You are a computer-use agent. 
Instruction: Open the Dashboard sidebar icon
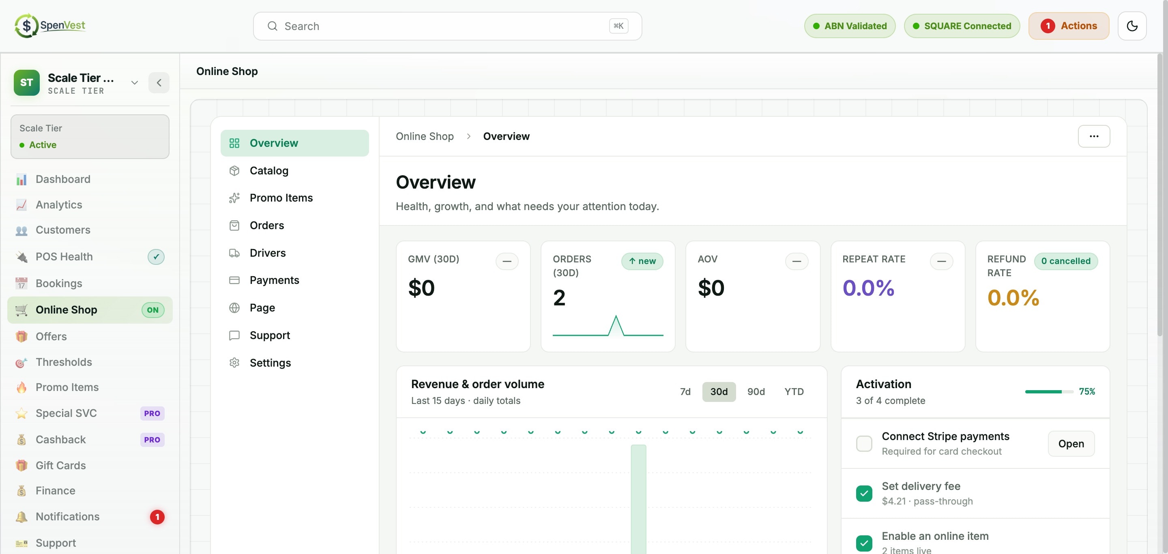pyautogui.click(x=21, y=180)
